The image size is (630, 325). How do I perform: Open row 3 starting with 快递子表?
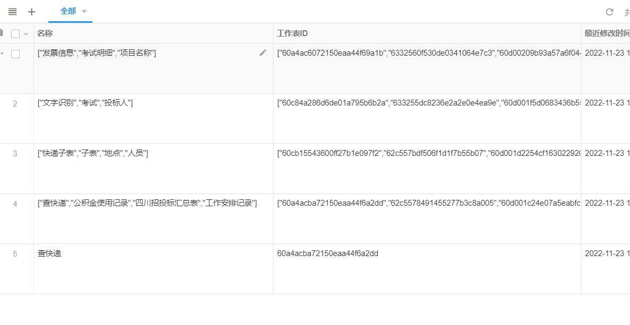click(93, 153)
